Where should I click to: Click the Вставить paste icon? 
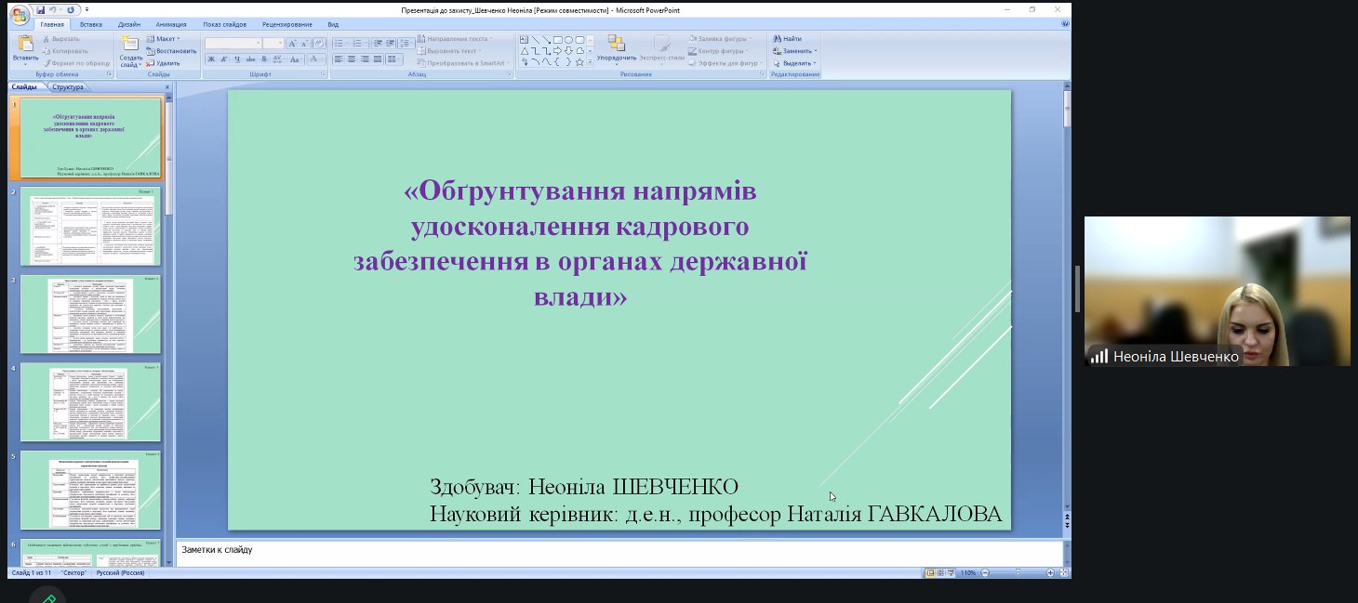tap(25, 45)
